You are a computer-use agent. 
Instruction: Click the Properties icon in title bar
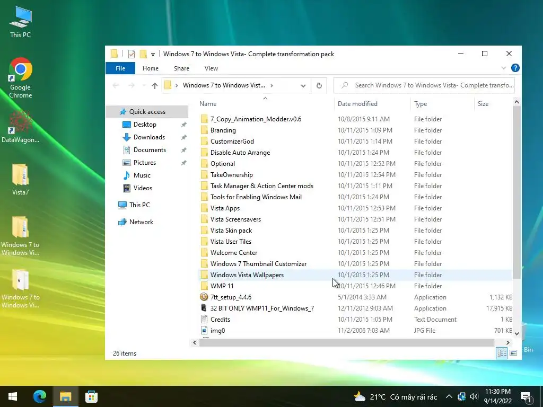point(132,54)
